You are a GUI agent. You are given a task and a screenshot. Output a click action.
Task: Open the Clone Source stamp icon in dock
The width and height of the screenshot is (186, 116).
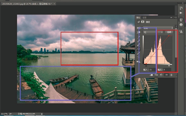181,31
